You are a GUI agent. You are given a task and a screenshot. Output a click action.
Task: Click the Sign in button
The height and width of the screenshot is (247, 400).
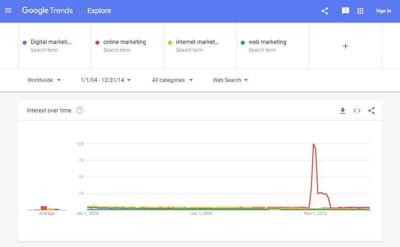383,11
